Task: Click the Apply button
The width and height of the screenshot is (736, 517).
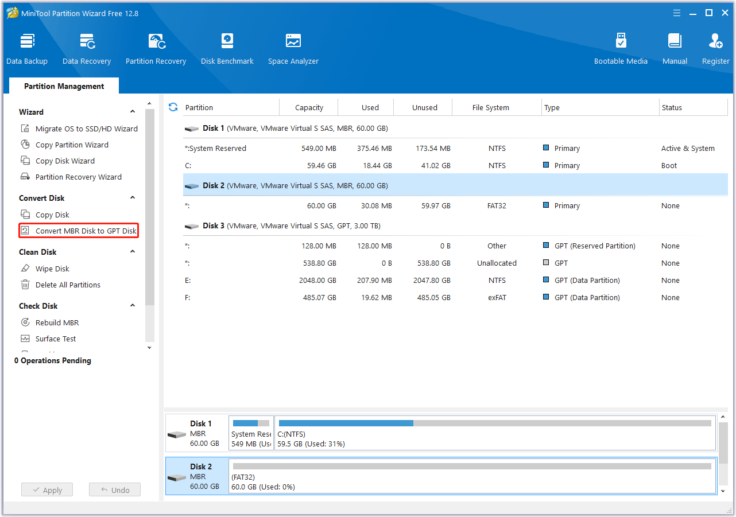Action: (x=47, y=490)
